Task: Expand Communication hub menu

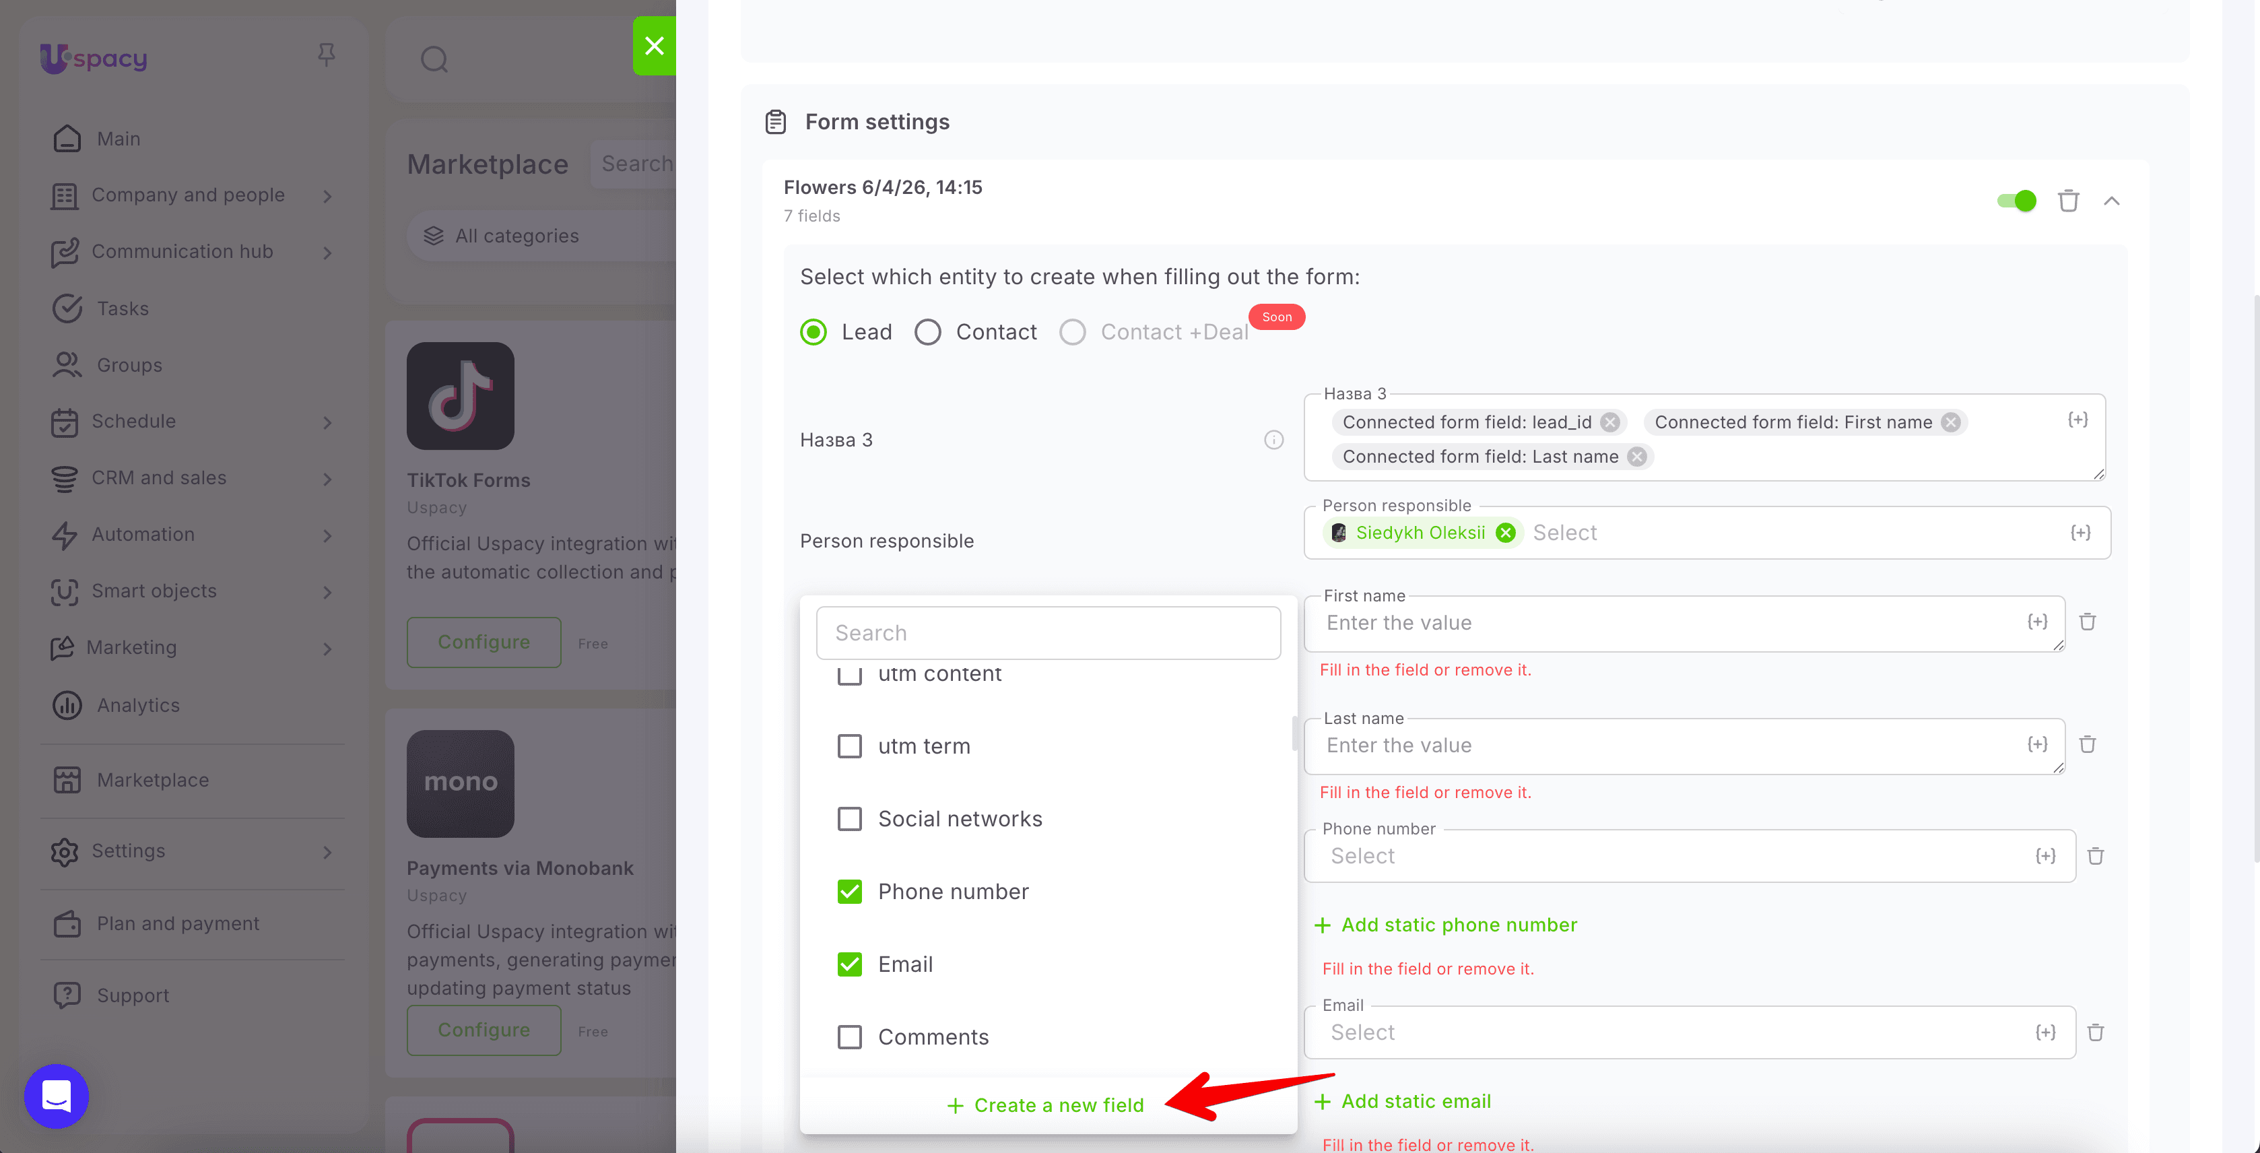Action: pos(327,253)
